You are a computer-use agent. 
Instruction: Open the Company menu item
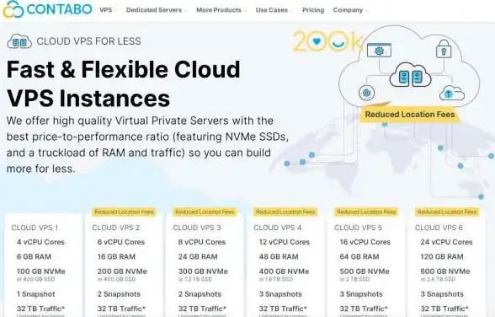click(350, 10)
